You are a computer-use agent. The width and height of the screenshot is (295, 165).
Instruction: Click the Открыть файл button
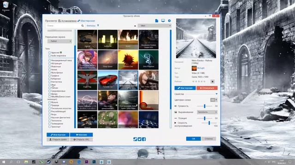pos(58,139)
